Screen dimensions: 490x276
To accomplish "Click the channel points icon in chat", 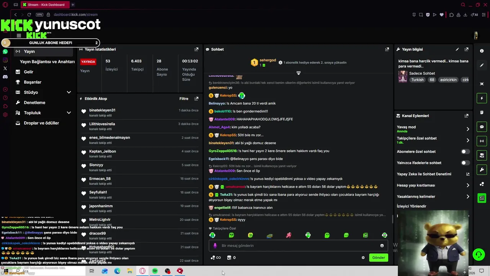I will click(x=213, y=258).
